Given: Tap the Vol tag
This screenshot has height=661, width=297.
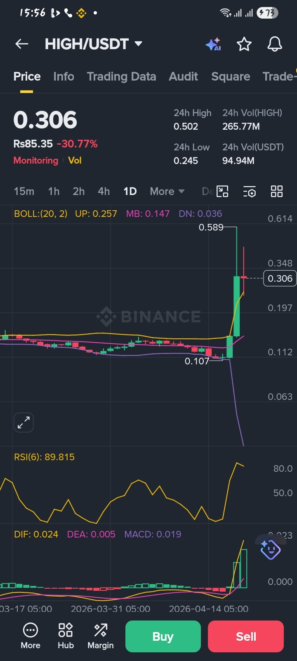Looking at the screenshot, I should pos(75,160).
